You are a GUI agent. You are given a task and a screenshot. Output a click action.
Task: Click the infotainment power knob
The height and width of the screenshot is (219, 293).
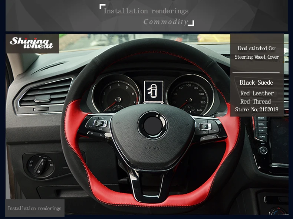(x=263, y=150)
